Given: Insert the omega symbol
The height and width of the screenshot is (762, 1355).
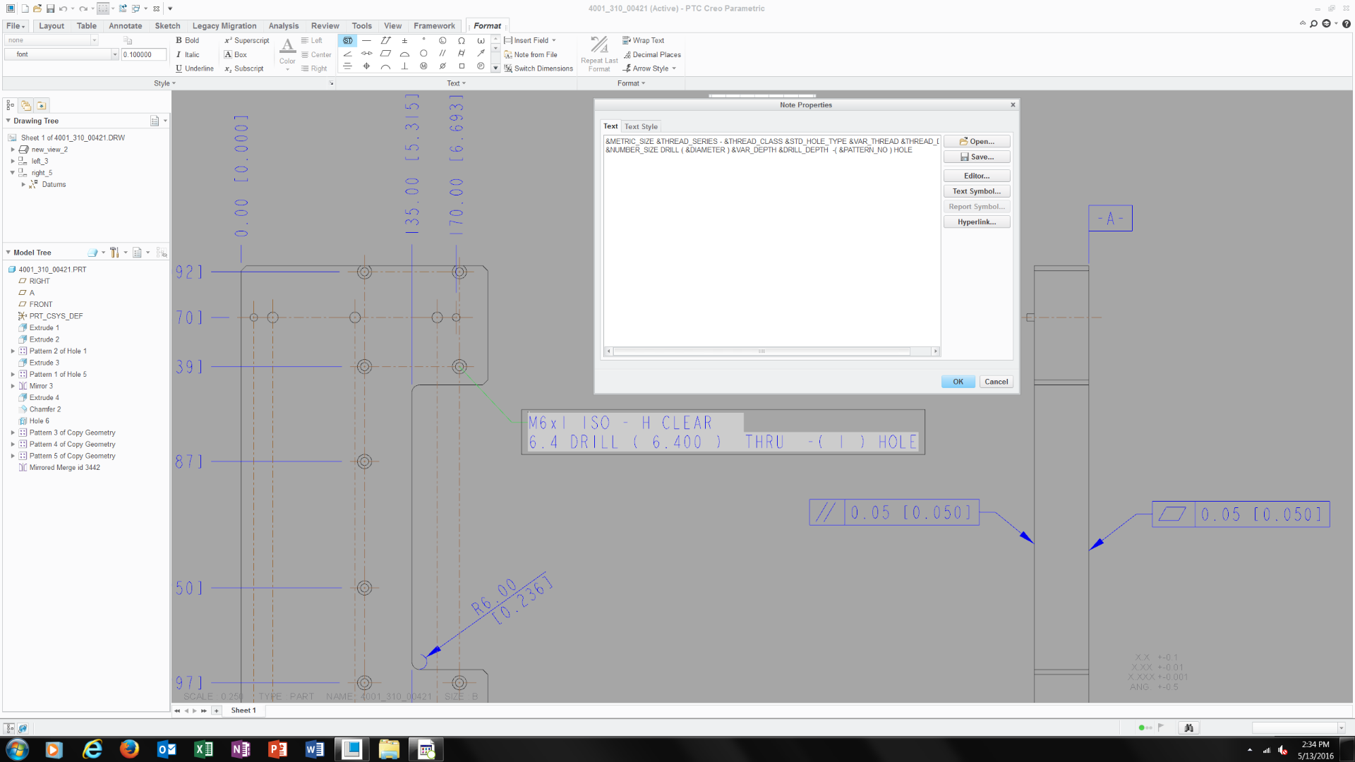Looking at the screenshot, I should pos(462,40).
